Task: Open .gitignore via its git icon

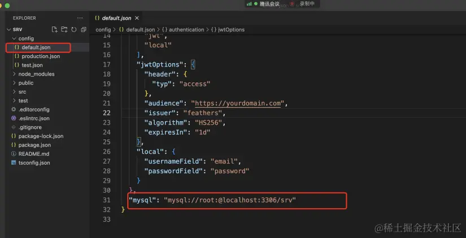Action: click(14, 127)
